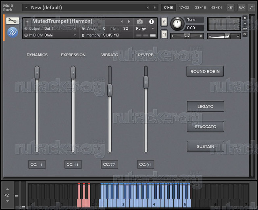The height and width of the screenshot is (210, 258).
Task: Click the CC:91 reverb field
Action: click(146, 164)
